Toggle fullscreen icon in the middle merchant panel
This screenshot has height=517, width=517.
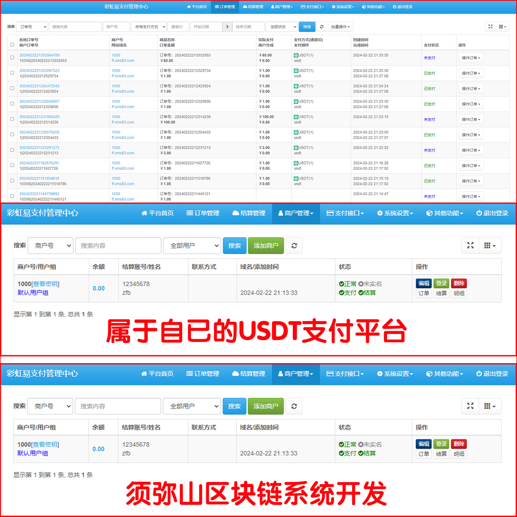[x=471, y=246]
